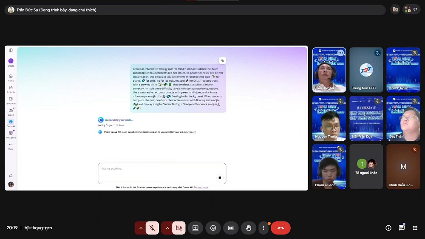The image size is (425, 239).
Task: Open the emoji reactions button
Action: (213, 228)
